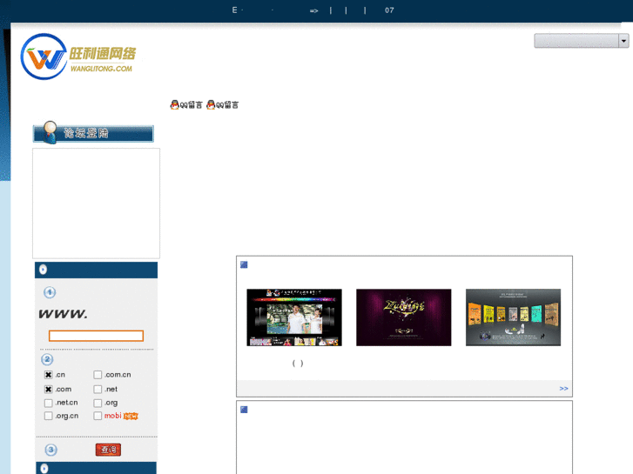This screenshot has width=633, height=474.
Task: Check the mobi domain checkbox
Action: (x=98, y=416)
